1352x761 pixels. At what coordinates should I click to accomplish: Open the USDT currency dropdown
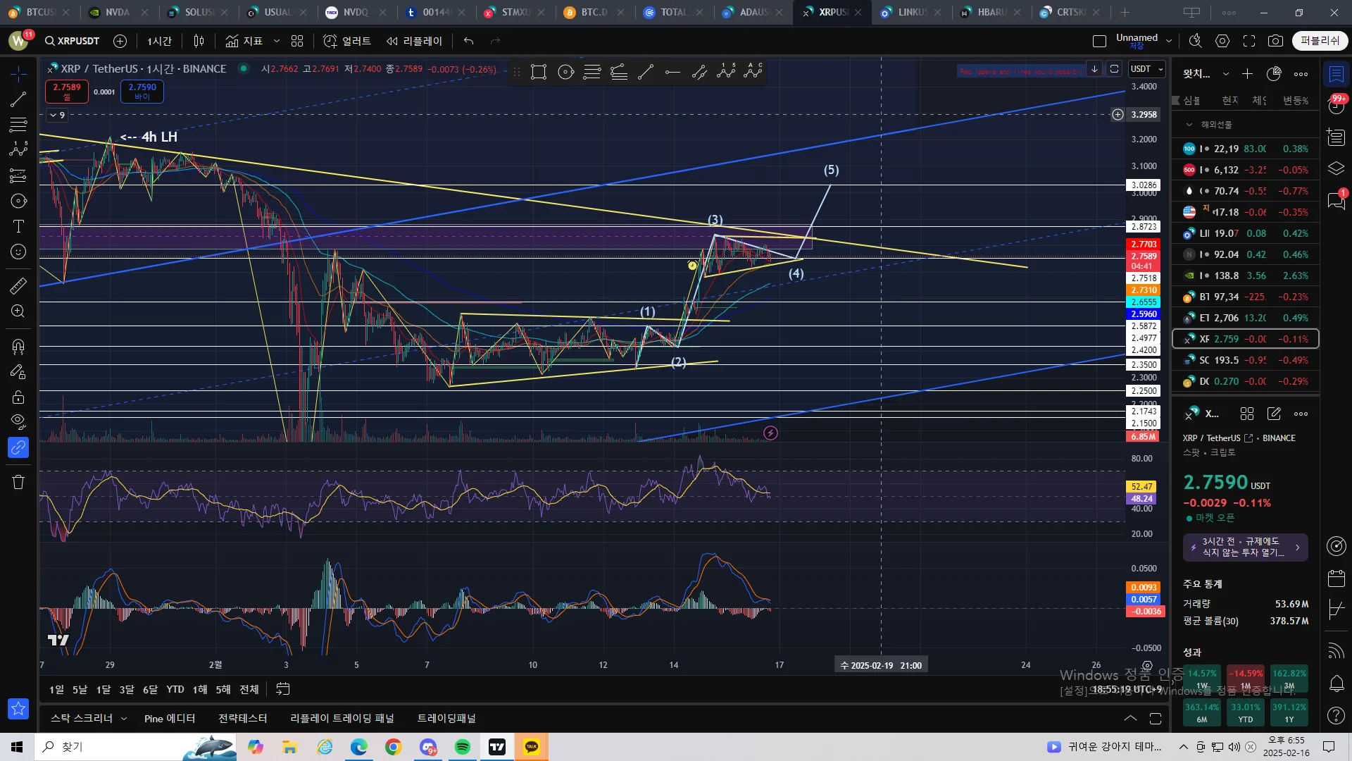coord(1147,69)
